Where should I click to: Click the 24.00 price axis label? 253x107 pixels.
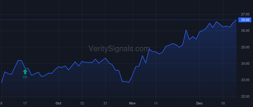(245, 64)
